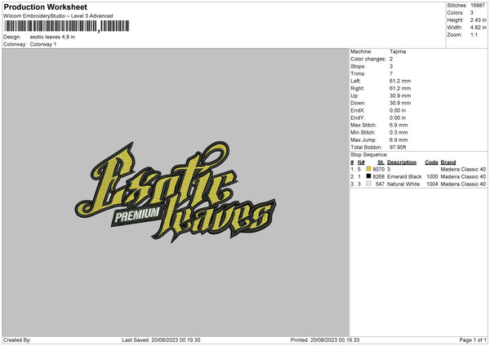Click the 'Created By:' footer label
Image resolution: width=490 pixels, height=346 pixels.
17,340
